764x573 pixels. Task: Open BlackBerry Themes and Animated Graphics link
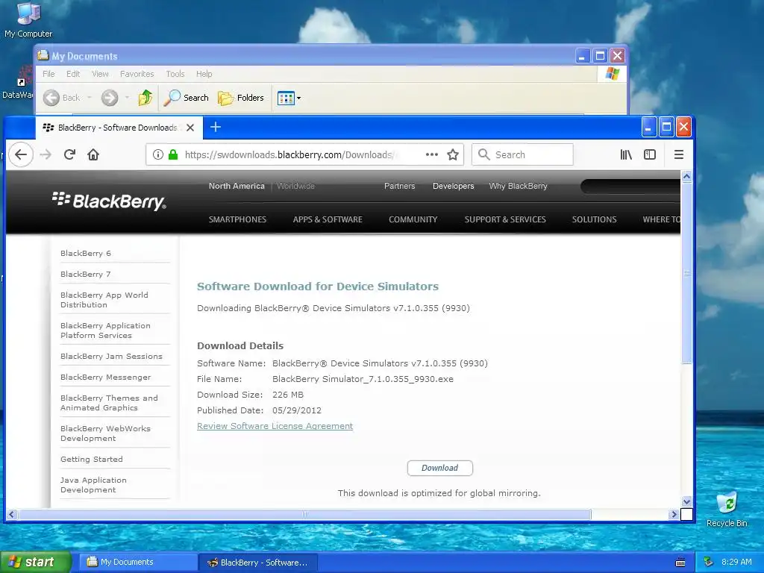tap(109, 403)
